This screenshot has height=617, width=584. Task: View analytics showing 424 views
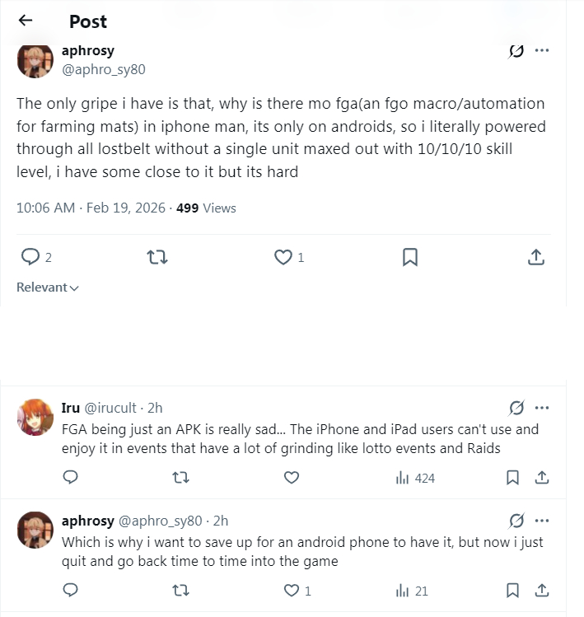pos(415,478)
